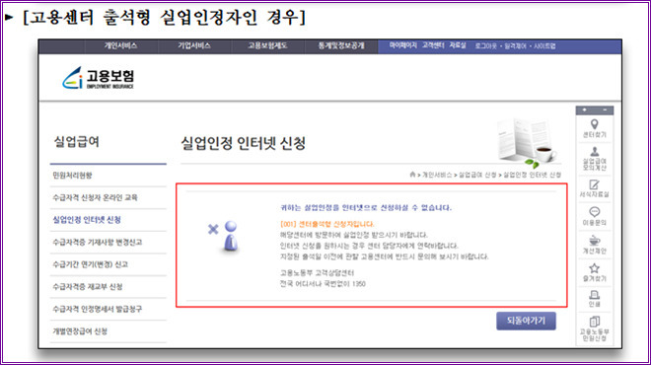Click 실업급여 신청 in the breadcrumb
The image size is (651, 365).
point(477,175)
